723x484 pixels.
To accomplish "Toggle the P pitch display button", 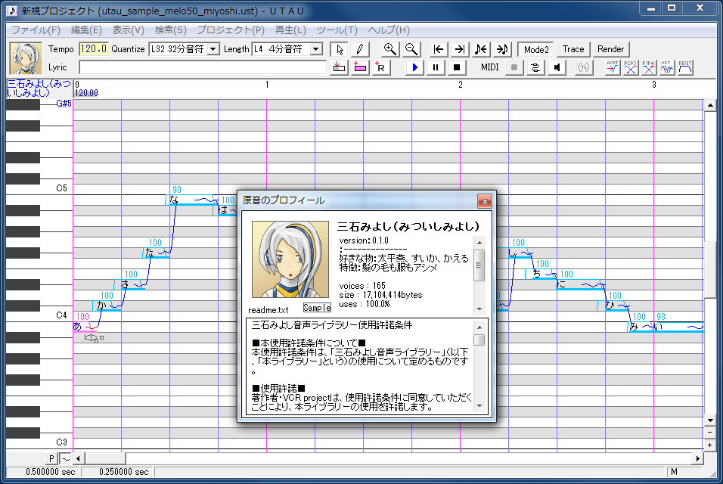I will pyautogui.click(x=51, y=458).
